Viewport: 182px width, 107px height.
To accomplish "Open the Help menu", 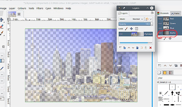I will 68,8.
